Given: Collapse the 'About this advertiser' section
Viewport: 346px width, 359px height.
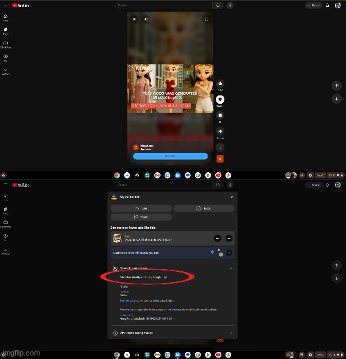Looking at the screenshot, I should click(230, 268).
